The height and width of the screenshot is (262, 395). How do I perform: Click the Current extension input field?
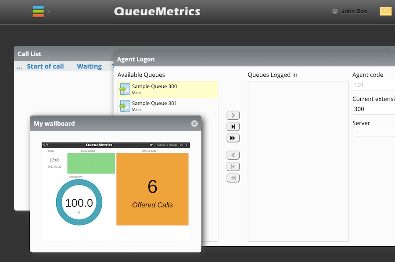pyautogui.click(x=373, y=109)
